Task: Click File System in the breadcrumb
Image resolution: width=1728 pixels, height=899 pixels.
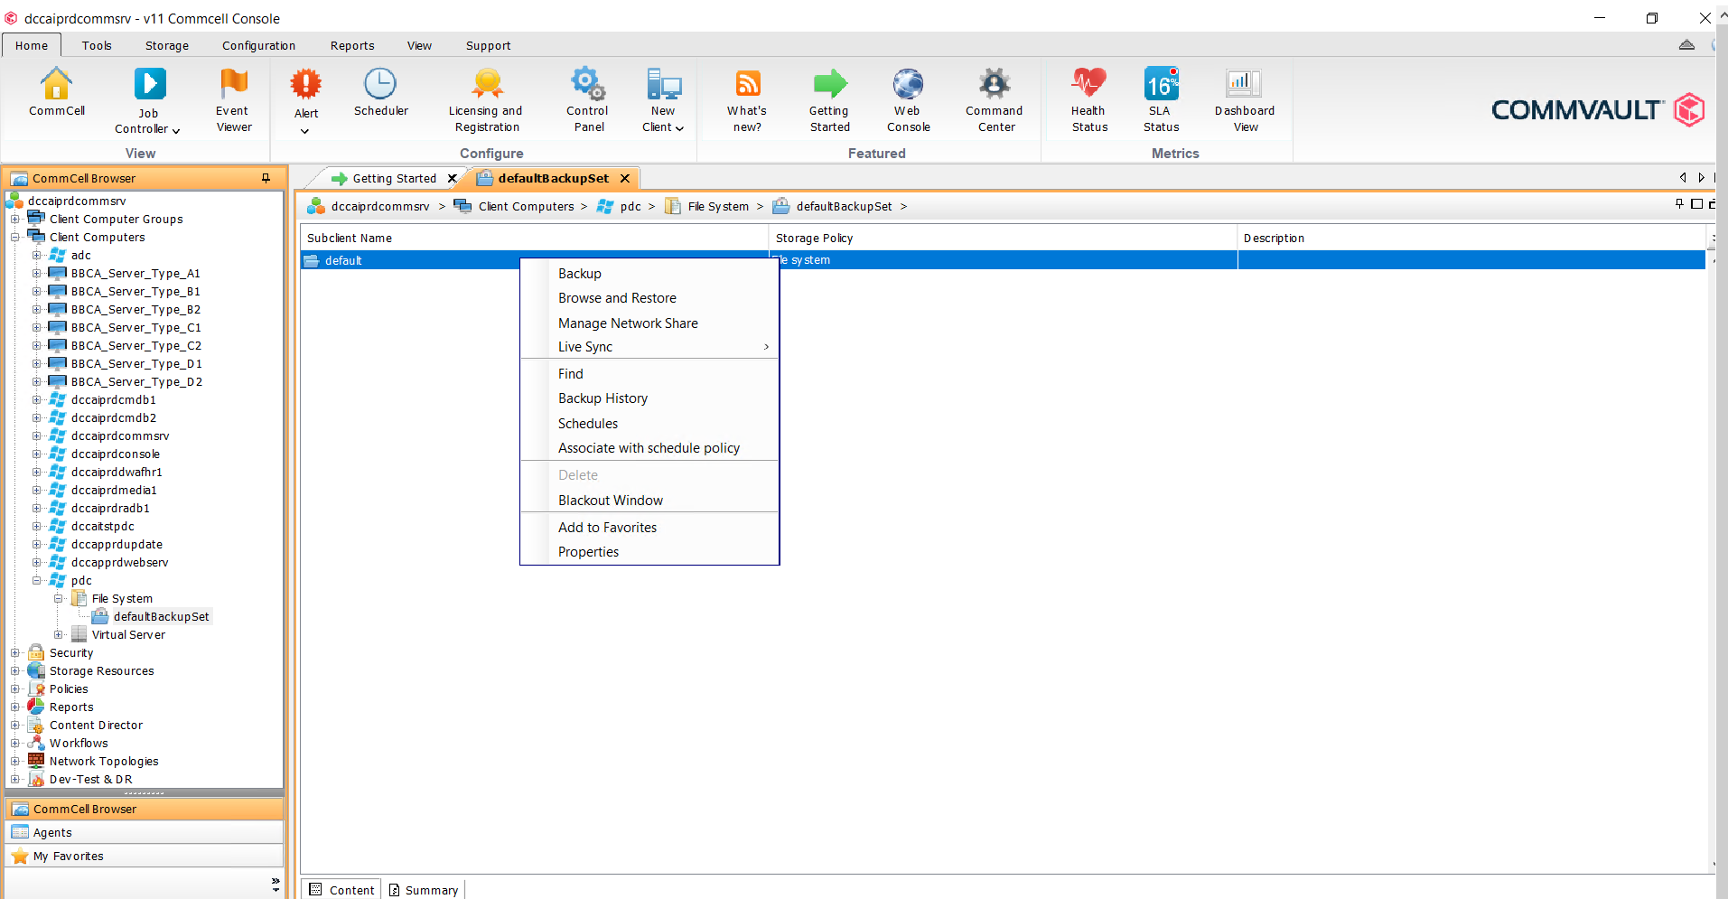Action: pos(718,206)
